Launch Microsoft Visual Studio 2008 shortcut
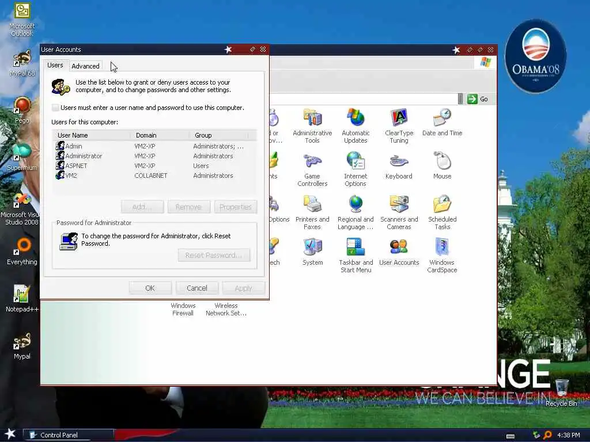 [21, 208]
